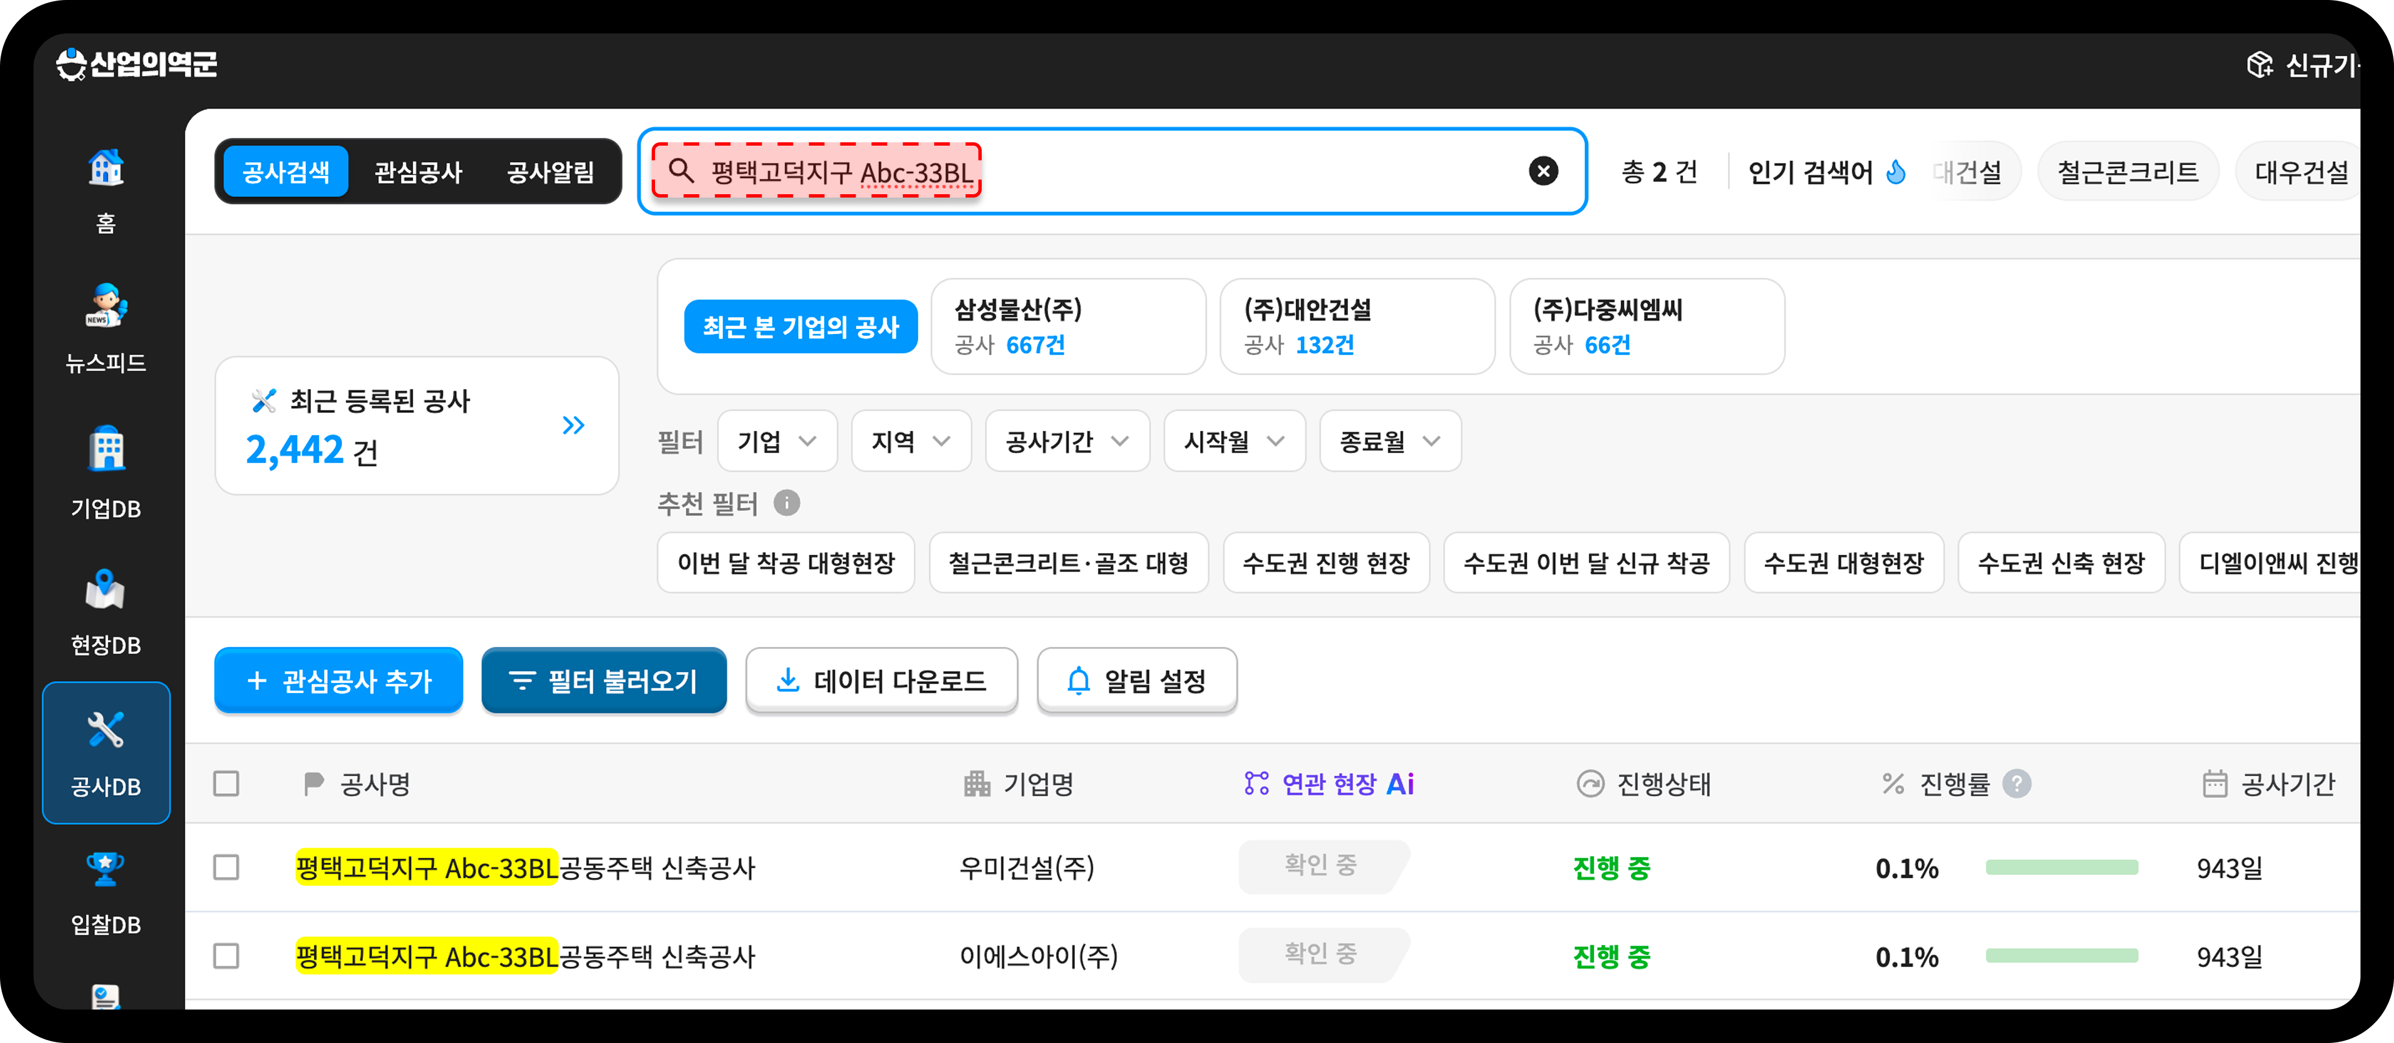Click the help icon next to 진행률

click(x=2016, y=784)
